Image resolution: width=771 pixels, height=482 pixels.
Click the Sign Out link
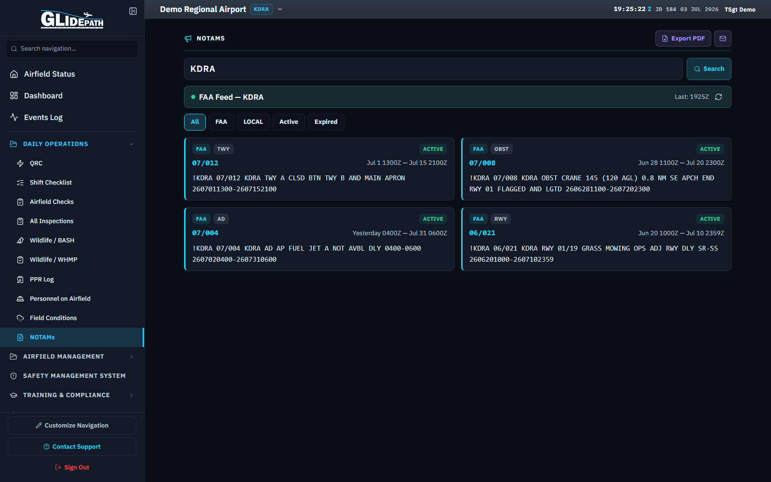72,468
